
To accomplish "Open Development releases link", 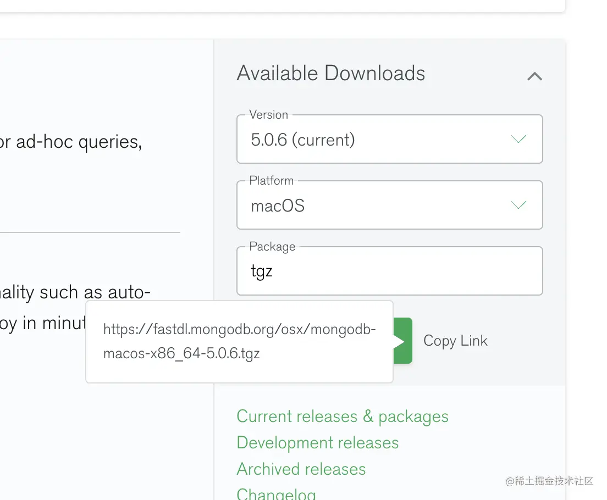I will [318, 443].
